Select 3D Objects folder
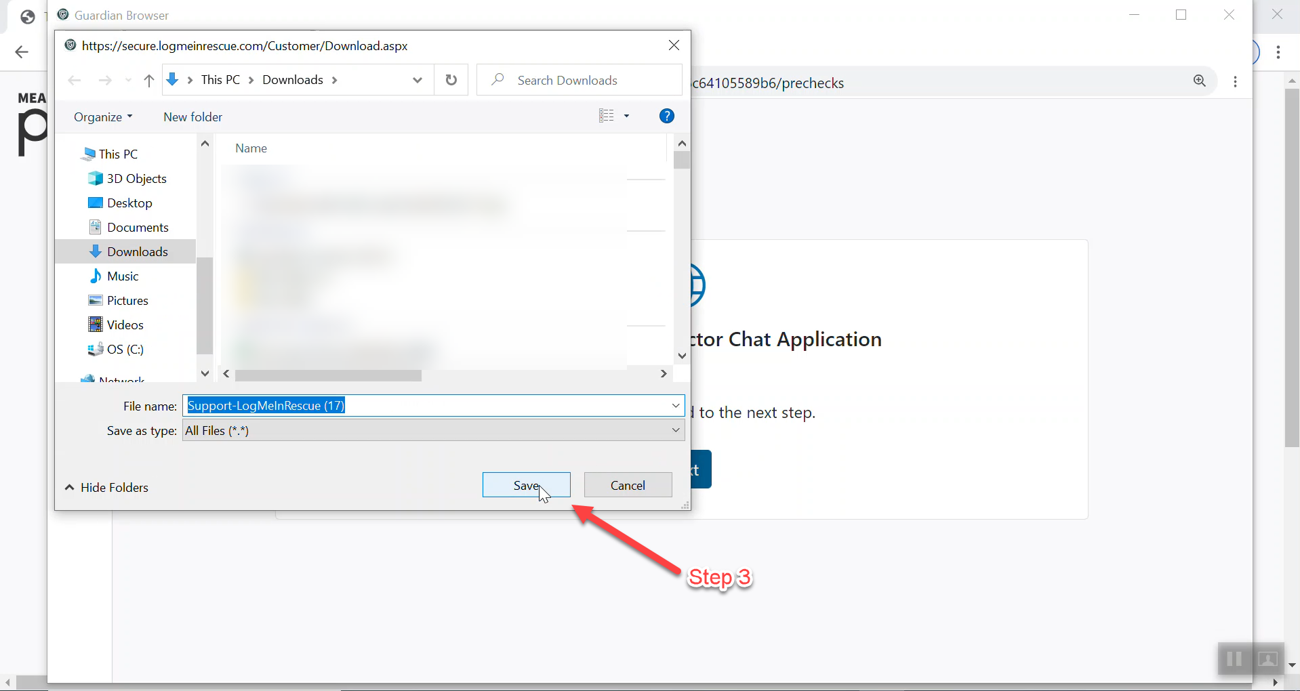The height and width of the screenshot is (691, 1300). tap(136, 178)
